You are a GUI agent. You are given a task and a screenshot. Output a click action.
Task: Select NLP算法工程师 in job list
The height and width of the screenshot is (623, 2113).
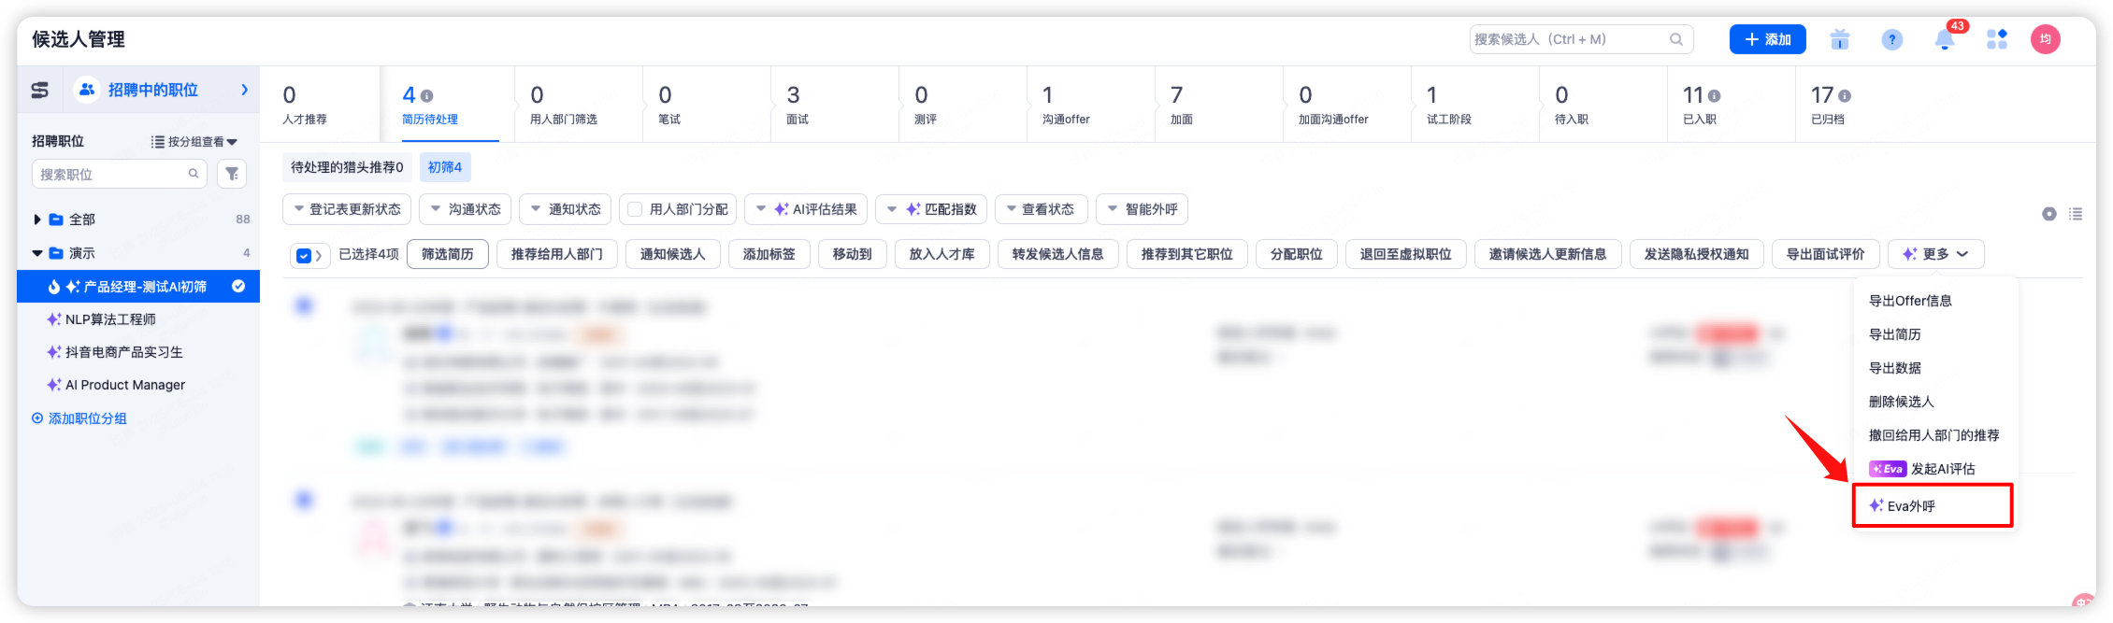[110, 319]
